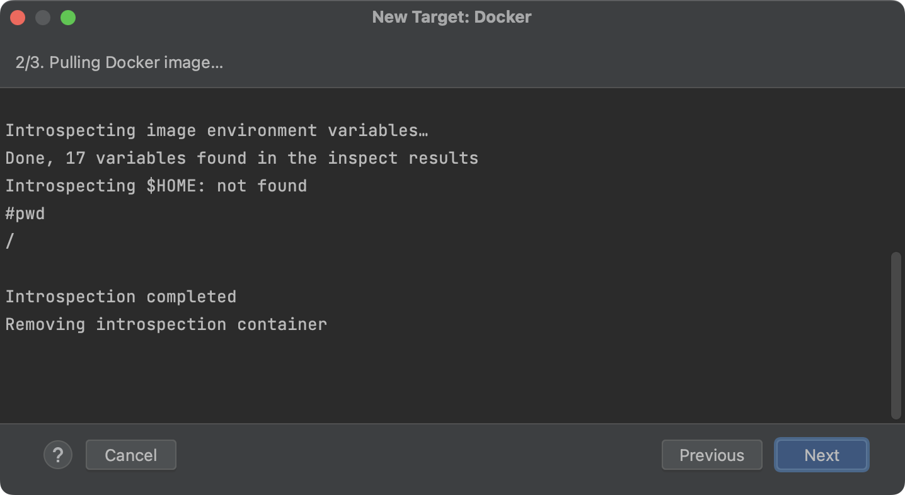Click Next to proceed to step three
905x495 pixels.
821,455
